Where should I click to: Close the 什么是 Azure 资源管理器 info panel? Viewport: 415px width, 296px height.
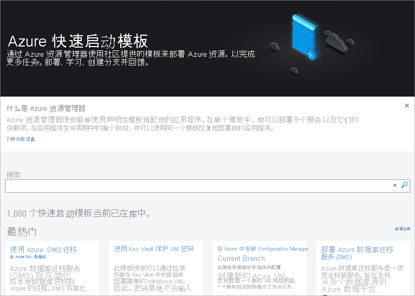(407, 106)
